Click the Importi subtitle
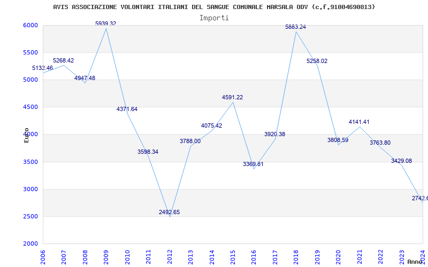The width and height of the screenshot is (428, 267). [214, 18]
